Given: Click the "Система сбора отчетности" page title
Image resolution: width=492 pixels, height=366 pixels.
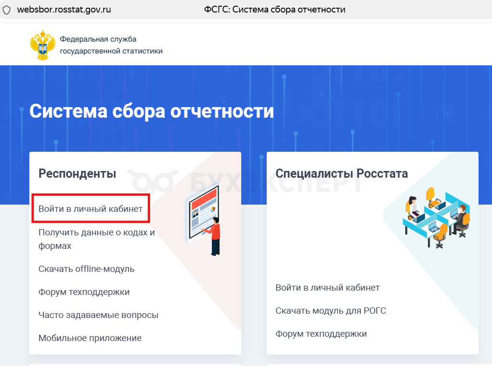Looking at the screenshot, I should click(152, 111).
